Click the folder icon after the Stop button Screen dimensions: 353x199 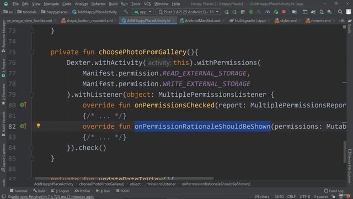(x=294, y=12)
